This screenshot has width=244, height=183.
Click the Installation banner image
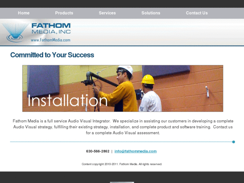point(123,88)
